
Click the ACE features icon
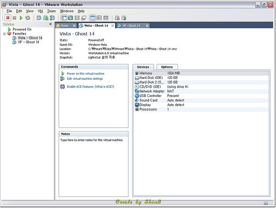(62, 87)
